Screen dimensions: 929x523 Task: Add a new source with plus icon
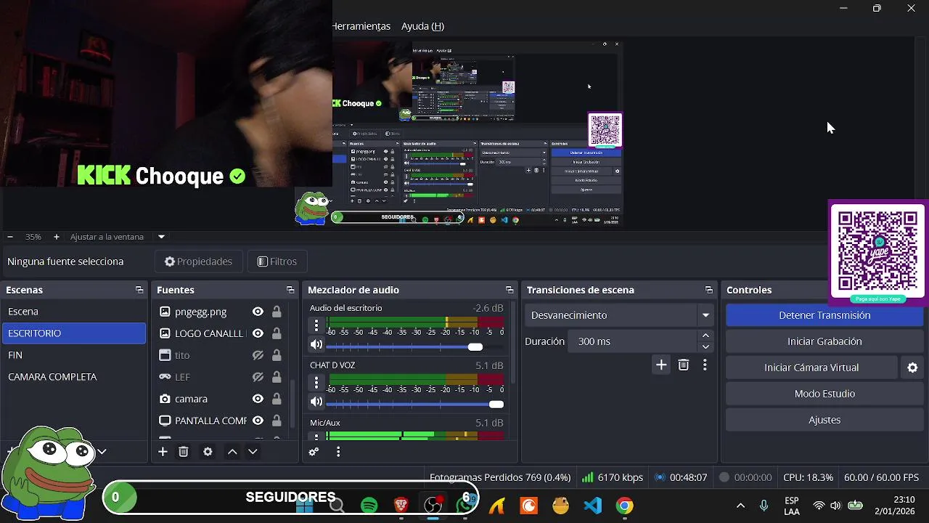[163, 452]
